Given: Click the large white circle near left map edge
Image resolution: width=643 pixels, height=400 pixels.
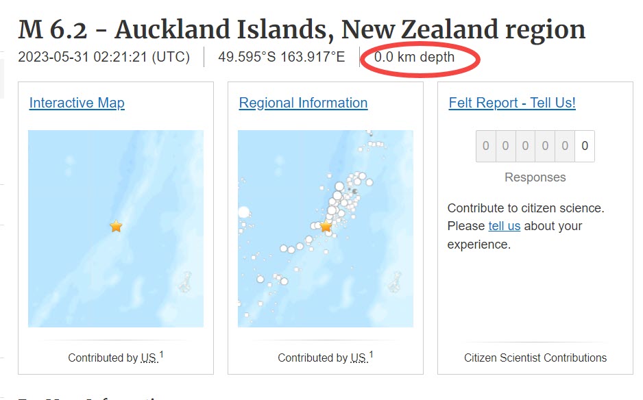Looking at the screenshot, I should coord(243,212).
